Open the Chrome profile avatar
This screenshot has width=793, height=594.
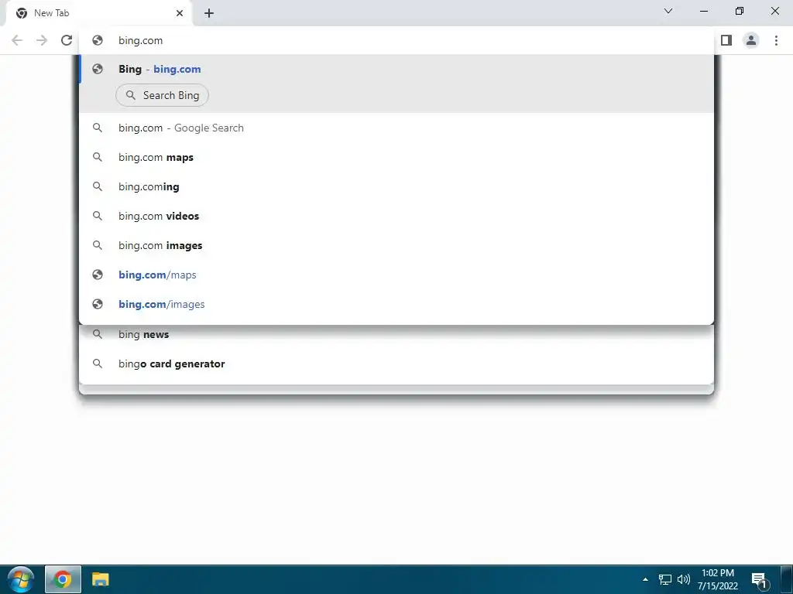pos(751,40)
